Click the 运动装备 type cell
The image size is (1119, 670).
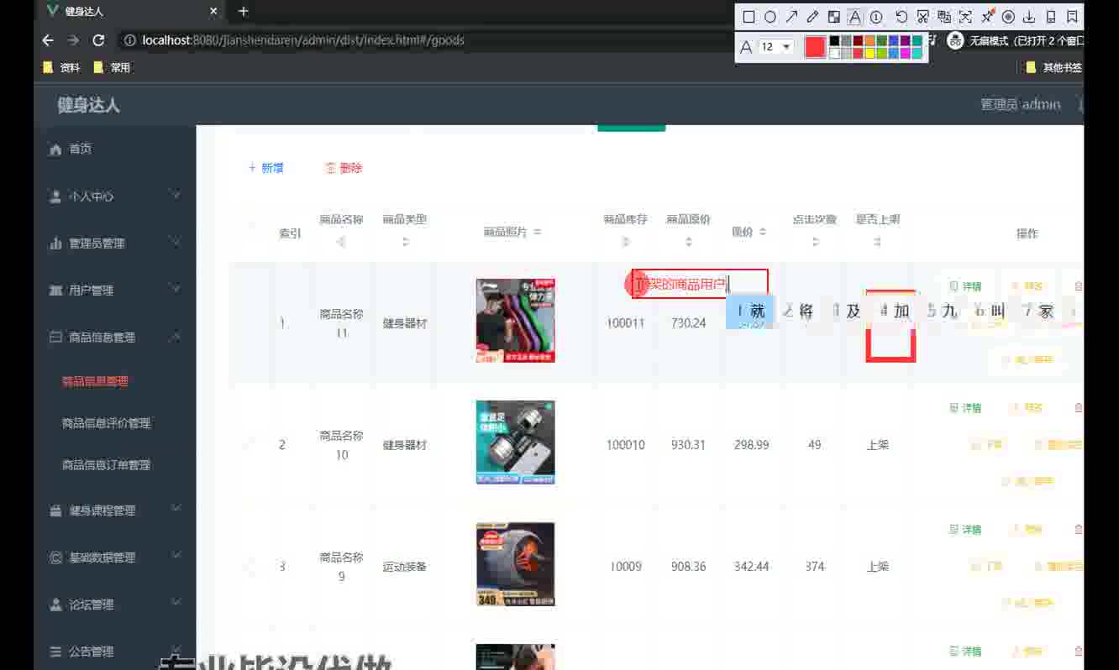click(x=405, y=567)
